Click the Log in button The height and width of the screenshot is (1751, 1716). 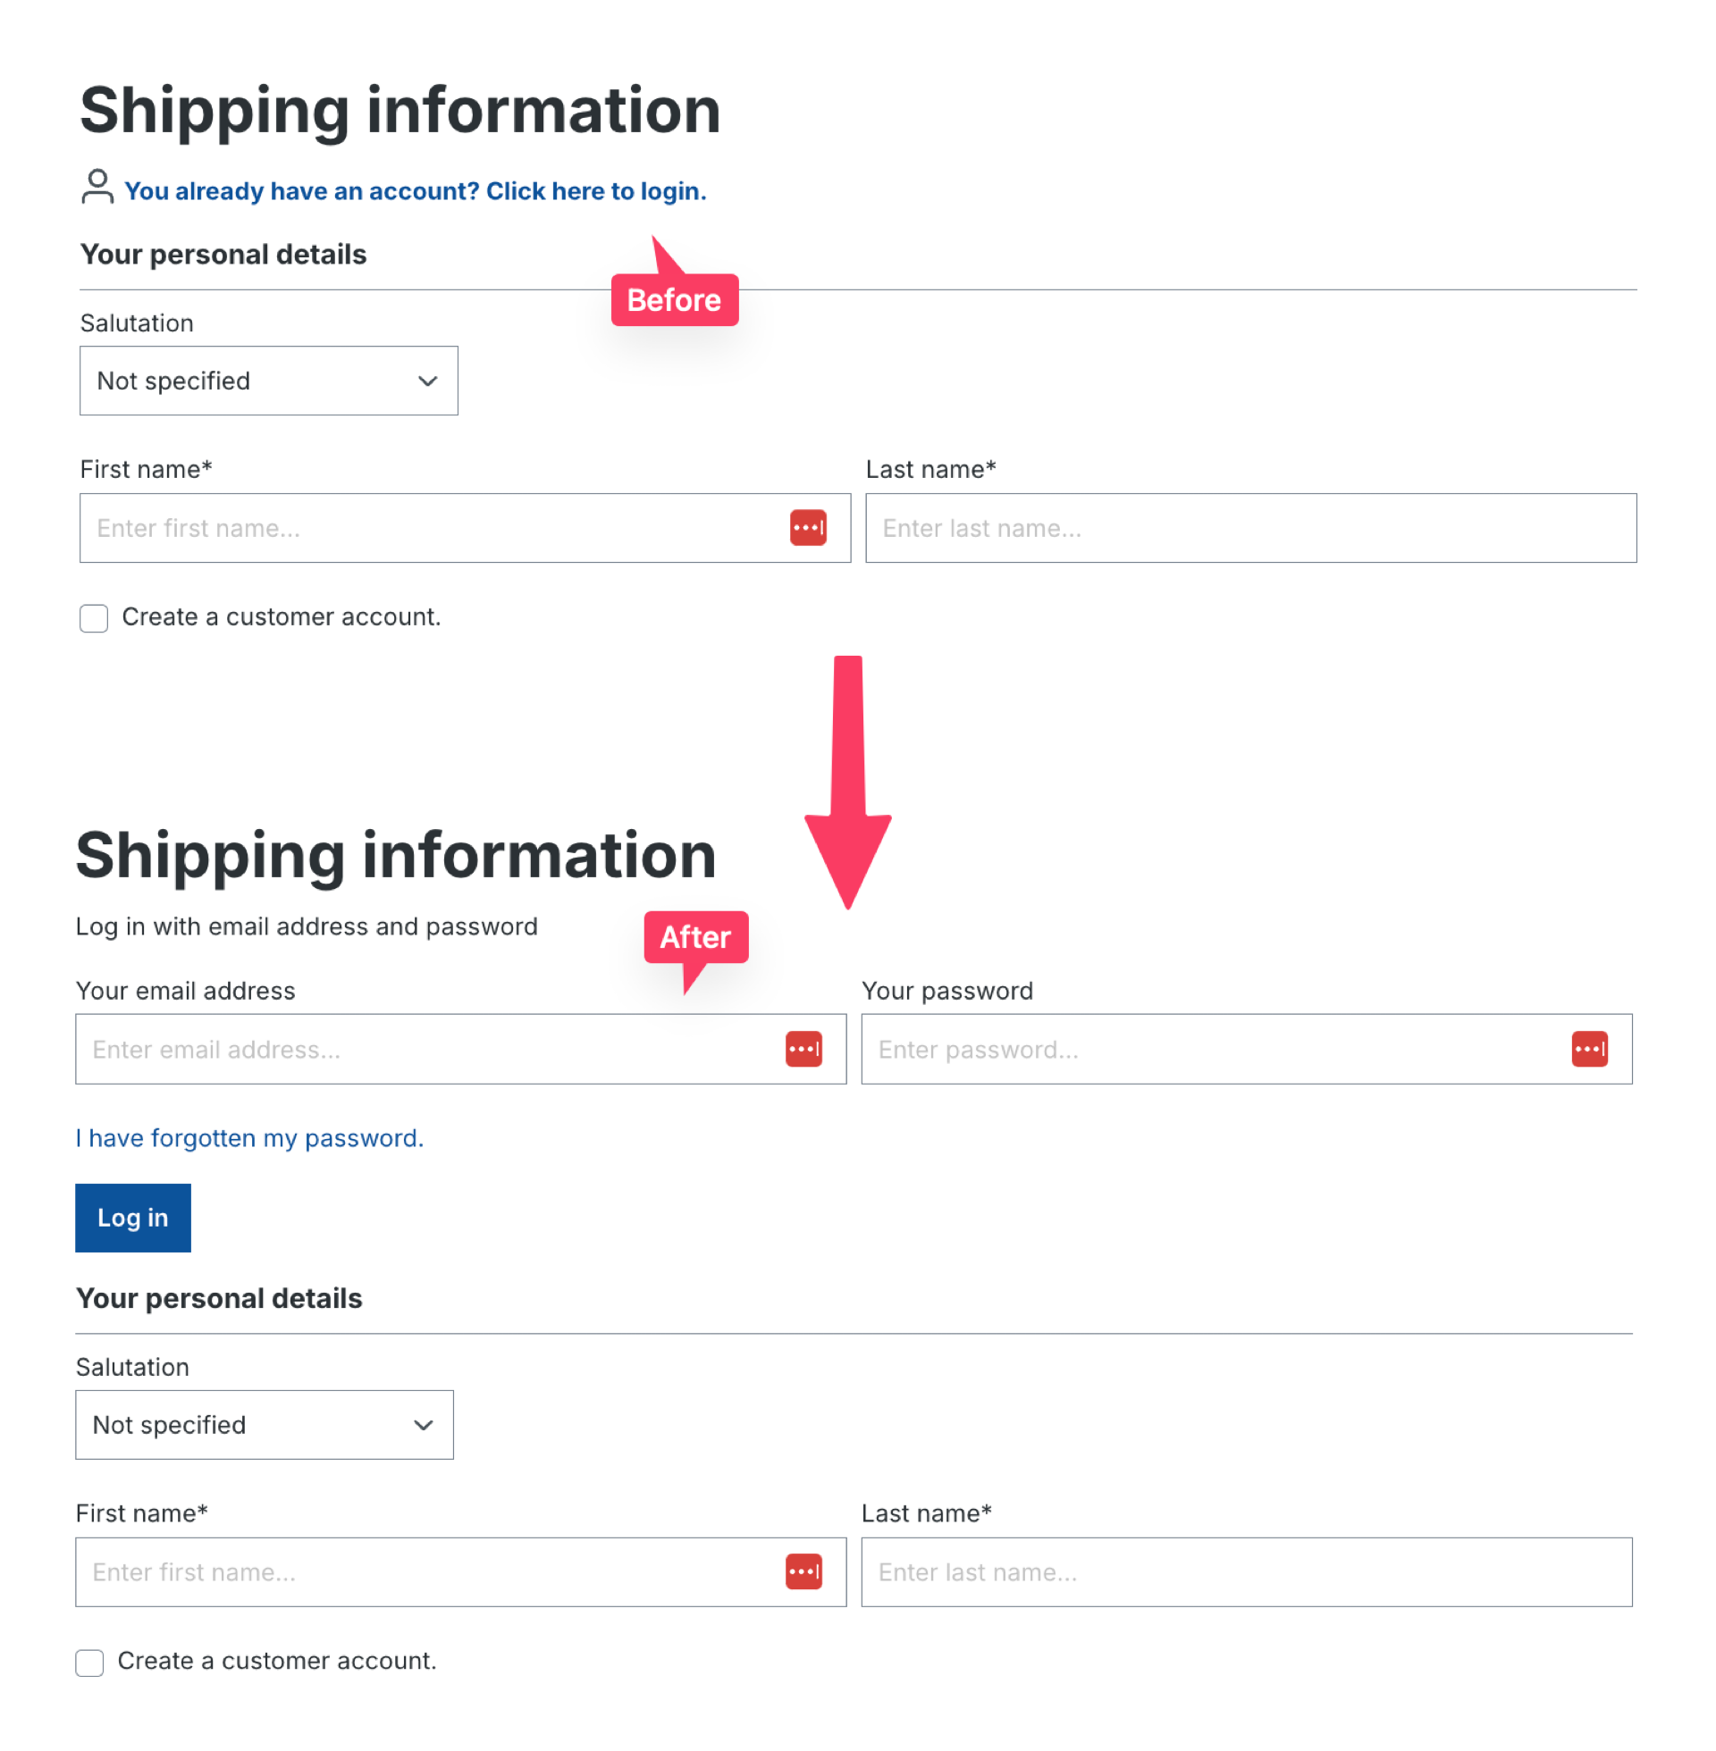click(x=132, y=1217)
